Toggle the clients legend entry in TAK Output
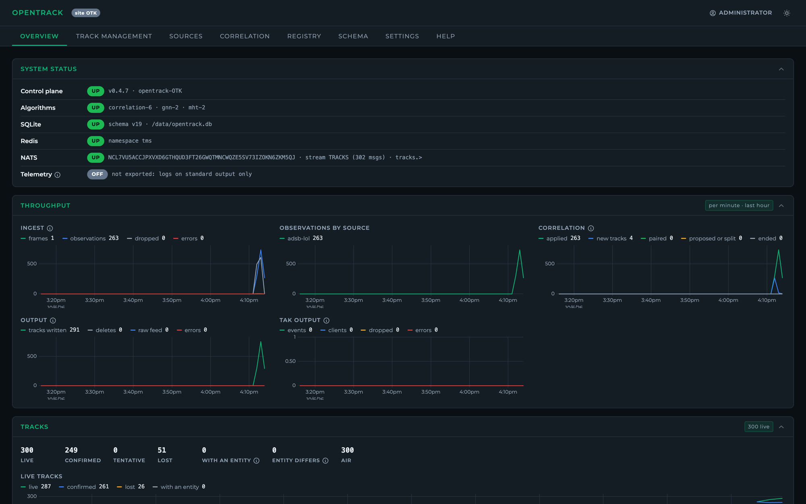Viewport: 806px width, 504px height. (337, 330)
